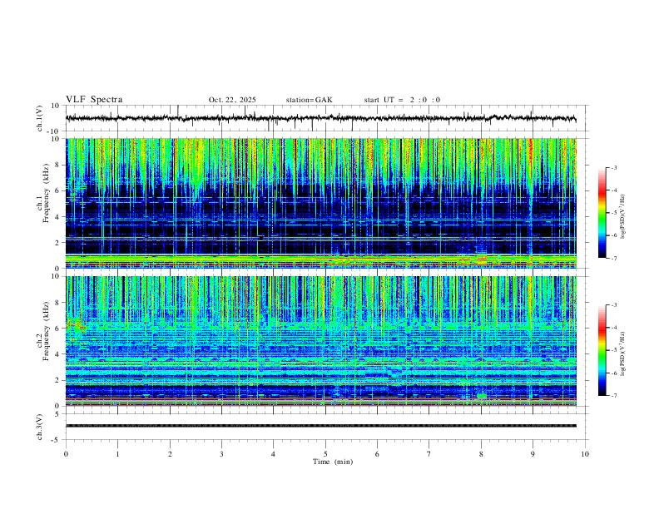Click the time axis tick label "9"

(x=533, y=454)
